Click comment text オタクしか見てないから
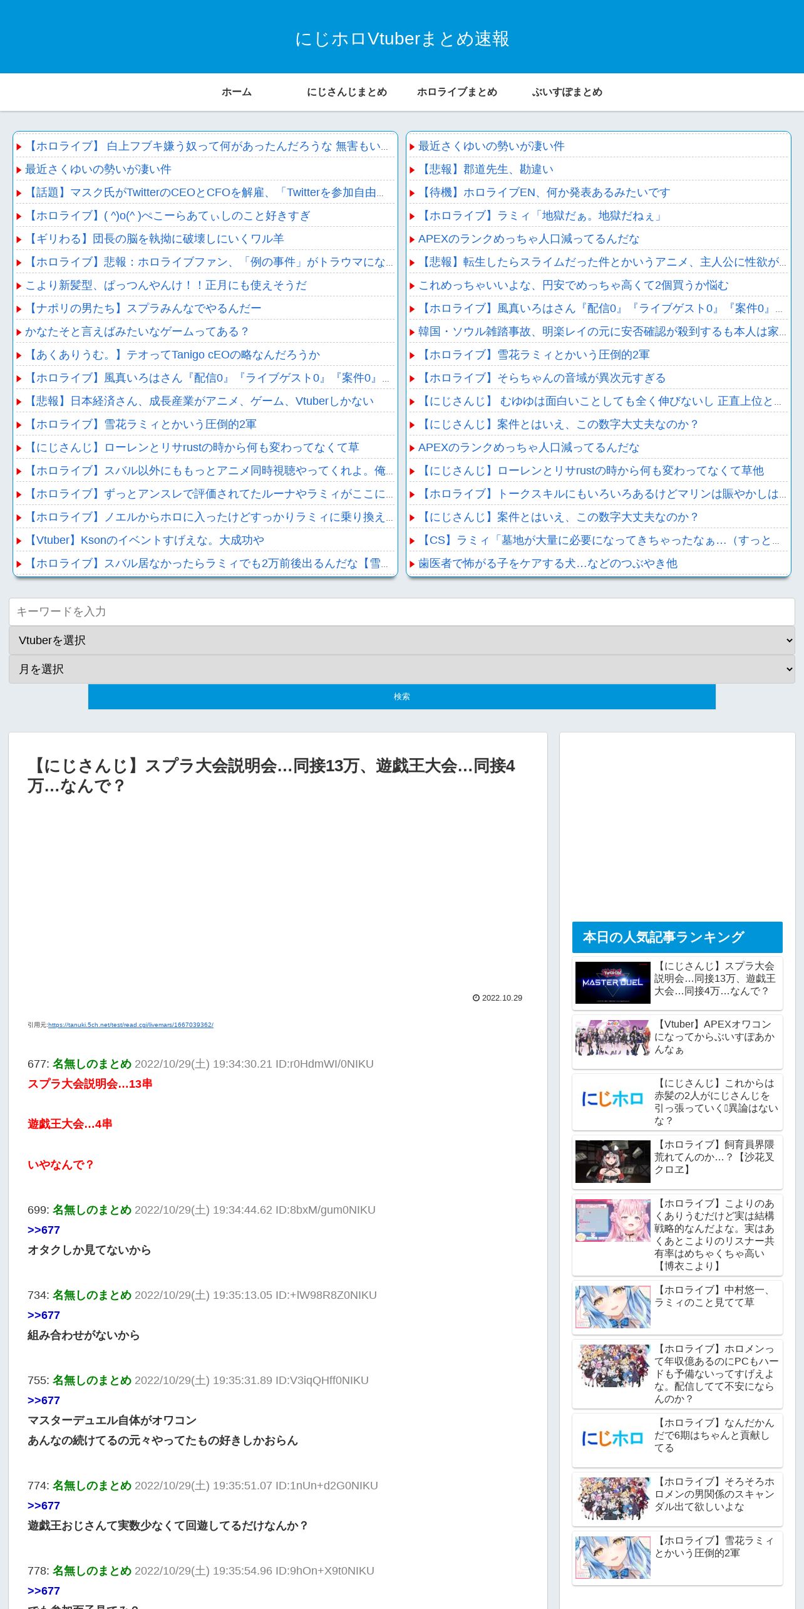 coord(90,1250)
